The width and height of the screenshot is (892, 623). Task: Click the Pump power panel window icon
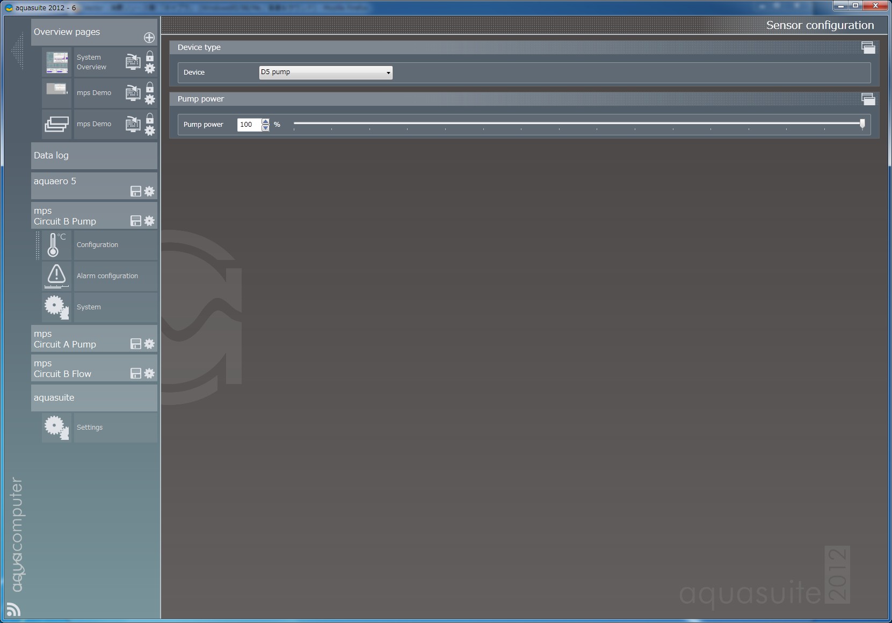click(868, 99)
